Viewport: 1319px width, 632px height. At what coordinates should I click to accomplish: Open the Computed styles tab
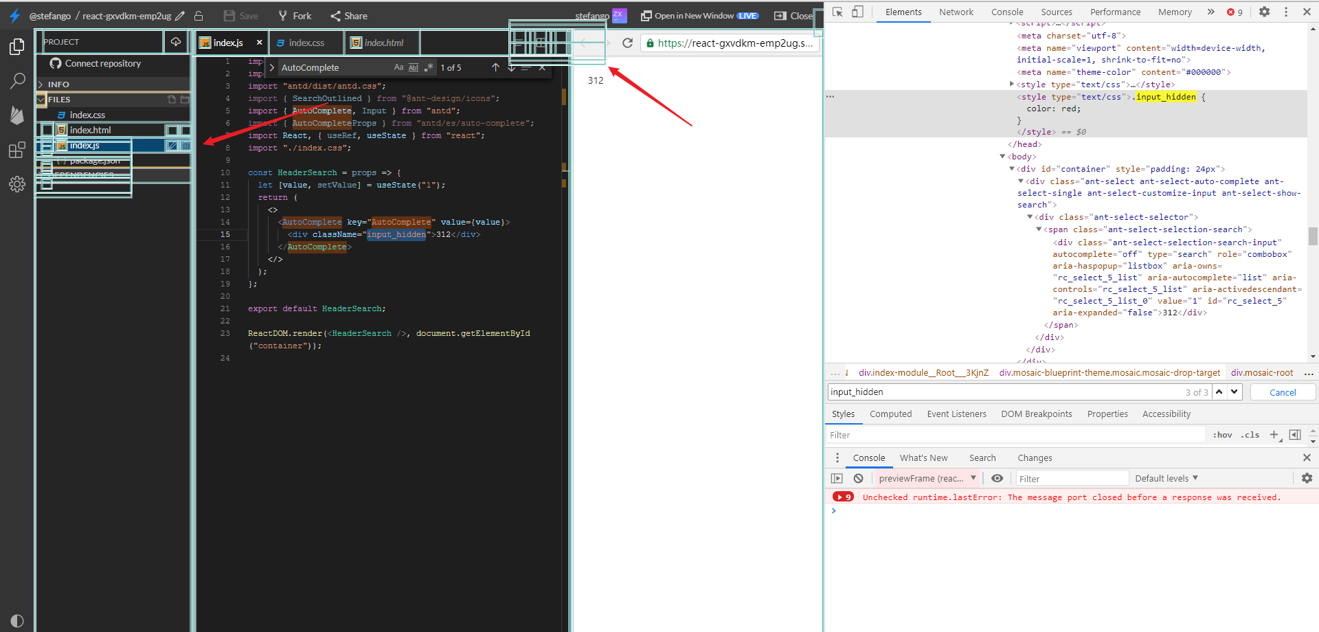890,414
